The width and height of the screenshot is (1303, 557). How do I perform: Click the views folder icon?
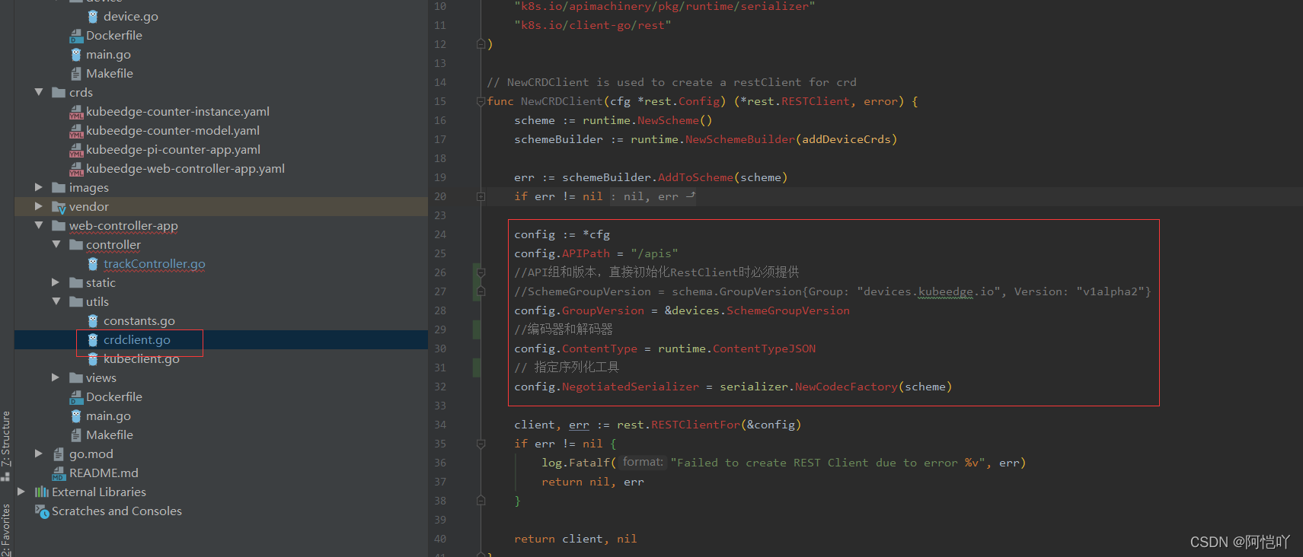(x=76, y=378)
